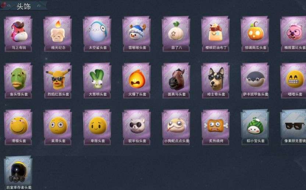Select the grinning emoji 嘻嘻头套

point(293,81)
